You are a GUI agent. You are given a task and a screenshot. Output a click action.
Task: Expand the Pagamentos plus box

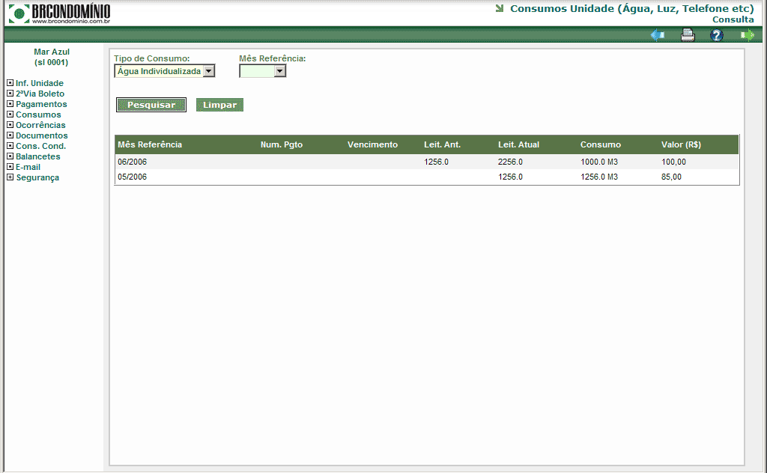[10, 103]
